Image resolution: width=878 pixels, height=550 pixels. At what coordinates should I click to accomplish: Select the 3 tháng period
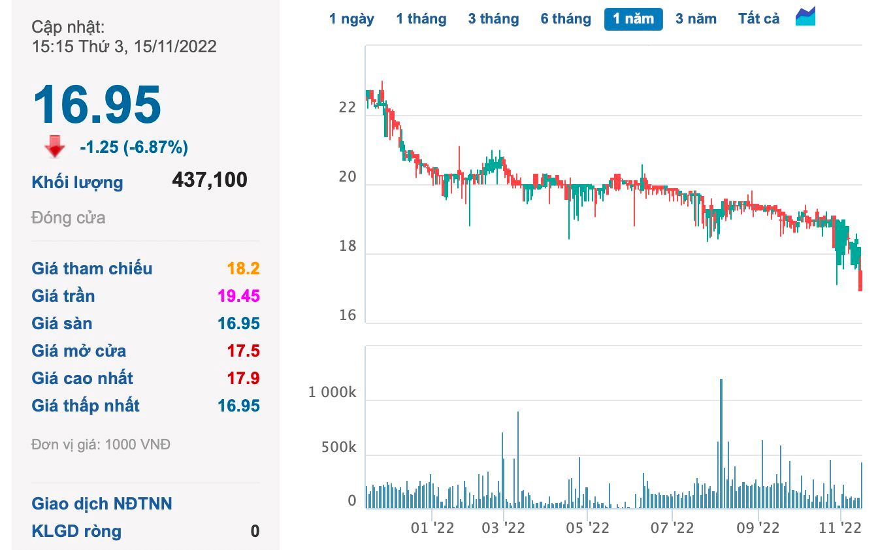tap(493, 18)
